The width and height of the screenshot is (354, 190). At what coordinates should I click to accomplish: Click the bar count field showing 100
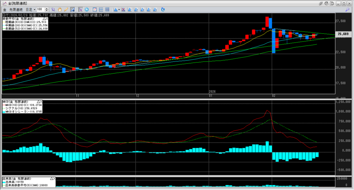(x=40, y=9)
